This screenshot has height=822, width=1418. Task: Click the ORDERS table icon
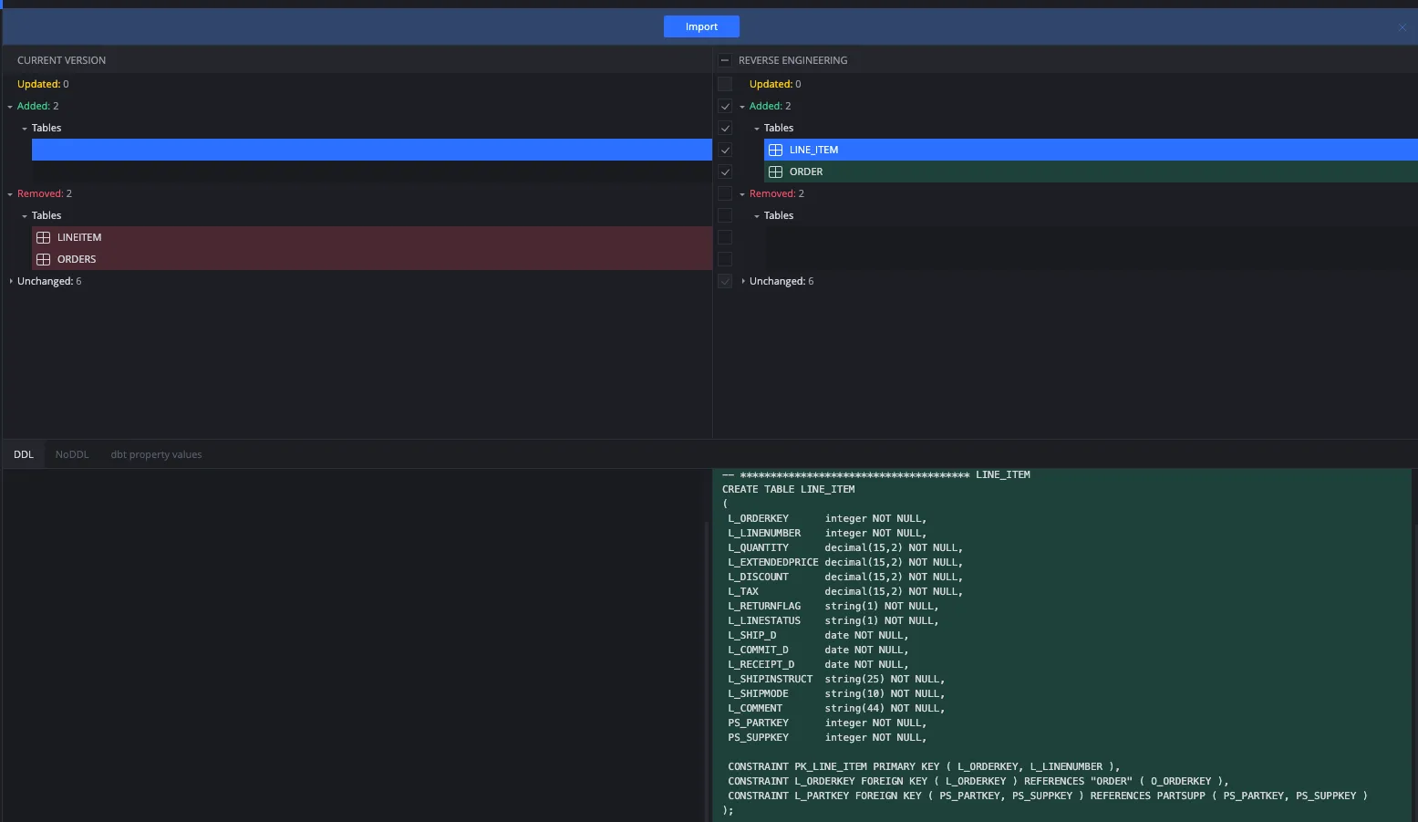click(x=43, y=259)
